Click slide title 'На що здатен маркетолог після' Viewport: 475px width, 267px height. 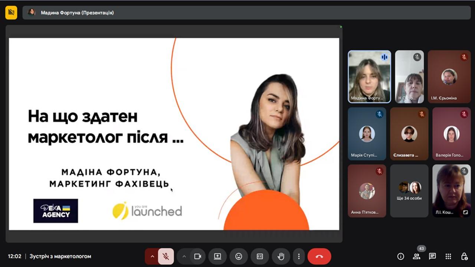106,127
